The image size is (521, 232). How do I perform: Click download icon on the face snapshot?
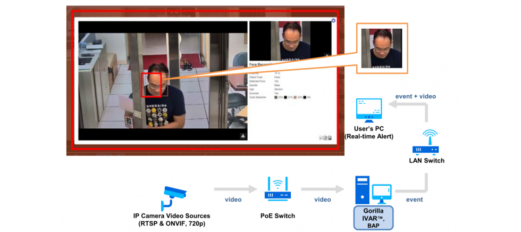[x=327, y=55]
